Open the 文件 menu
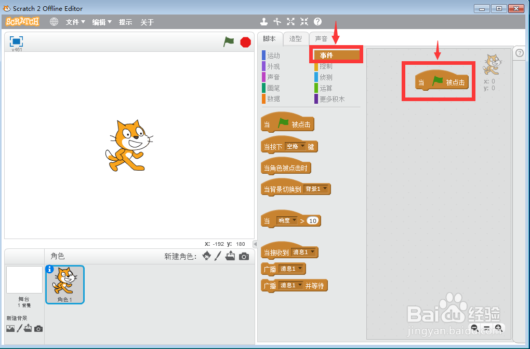 click(75, 22)
